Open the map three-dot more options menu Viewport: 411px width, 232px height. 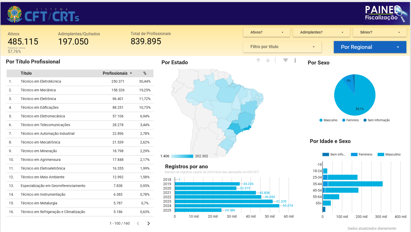[x=295, y=60]
